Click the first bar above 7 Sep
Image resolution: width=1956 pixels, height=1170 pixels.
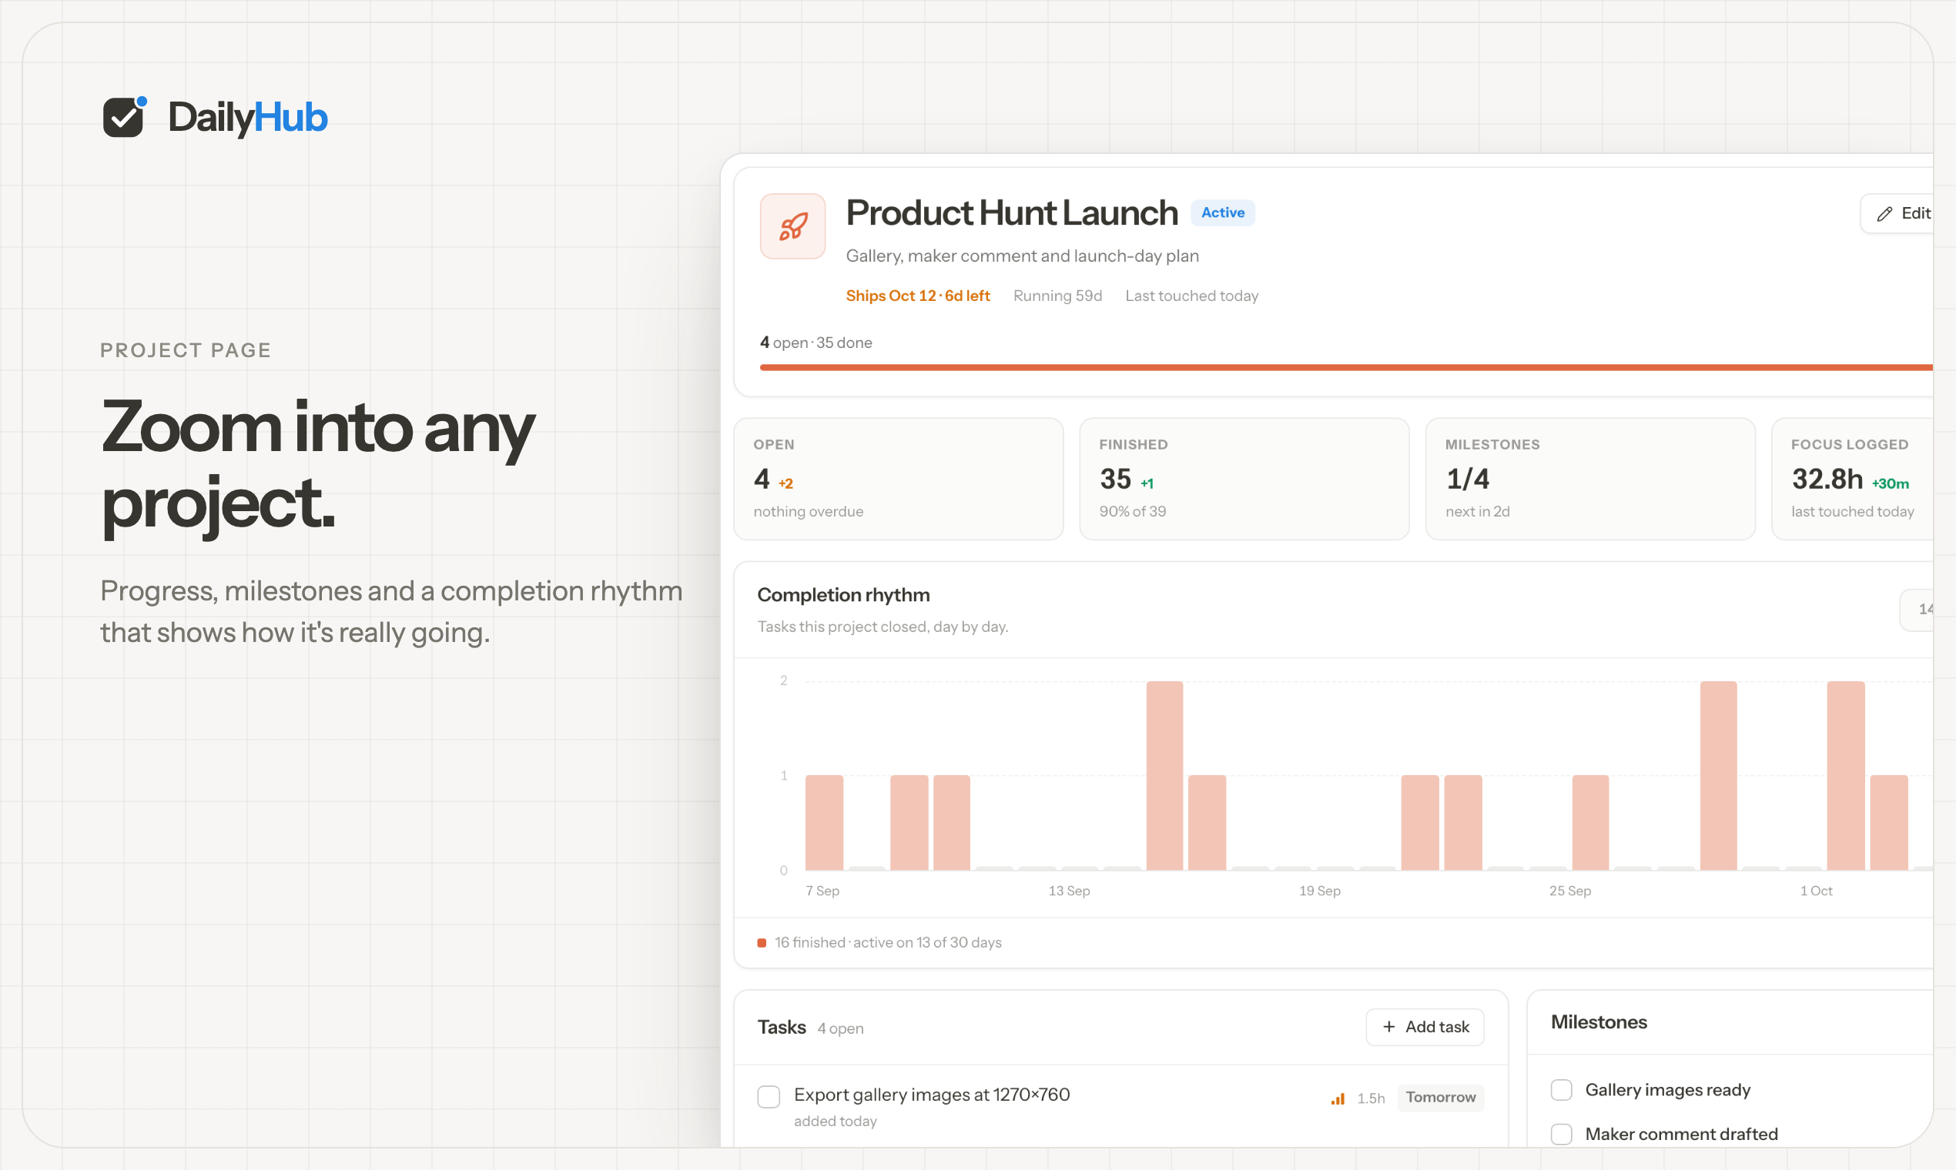click(x=824, y=822)
